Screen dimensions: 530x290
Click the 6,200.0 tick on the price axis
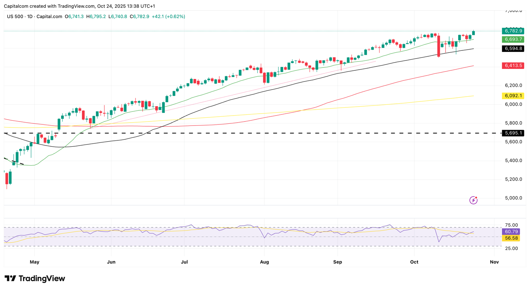pyautogui.click(x=513, y=86)
